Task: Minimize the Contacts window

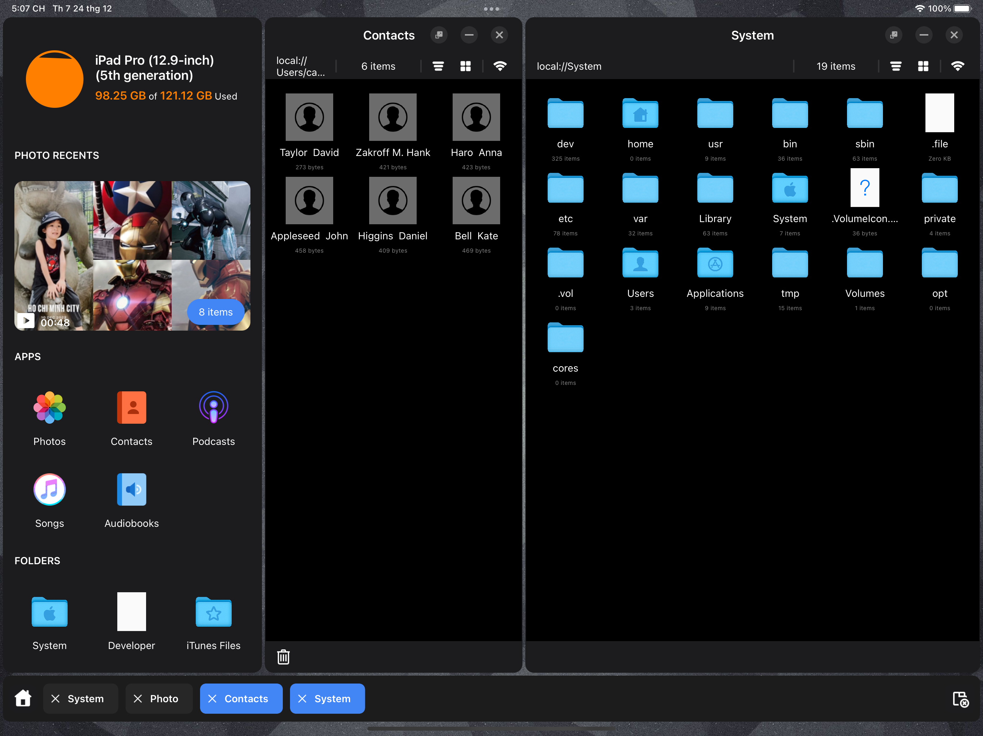Action: pyautogui.click(x=469, y=34)
